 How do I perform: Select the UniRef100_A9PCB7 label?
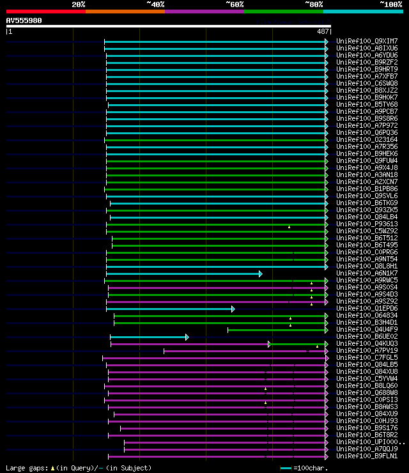(x=367, y=111)
